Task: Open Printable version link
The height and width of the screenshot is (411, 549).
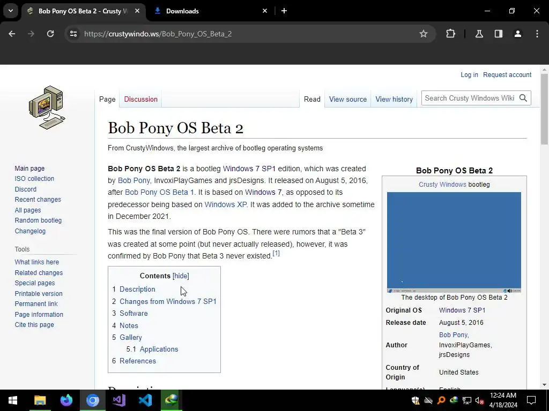Action: [39, 294]
